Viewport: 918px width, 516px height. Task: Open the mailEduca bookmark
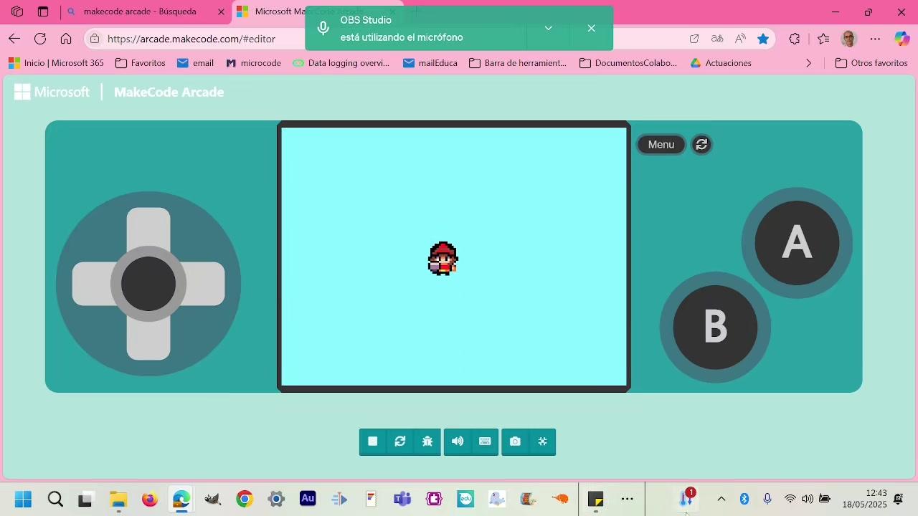[430, 63]
